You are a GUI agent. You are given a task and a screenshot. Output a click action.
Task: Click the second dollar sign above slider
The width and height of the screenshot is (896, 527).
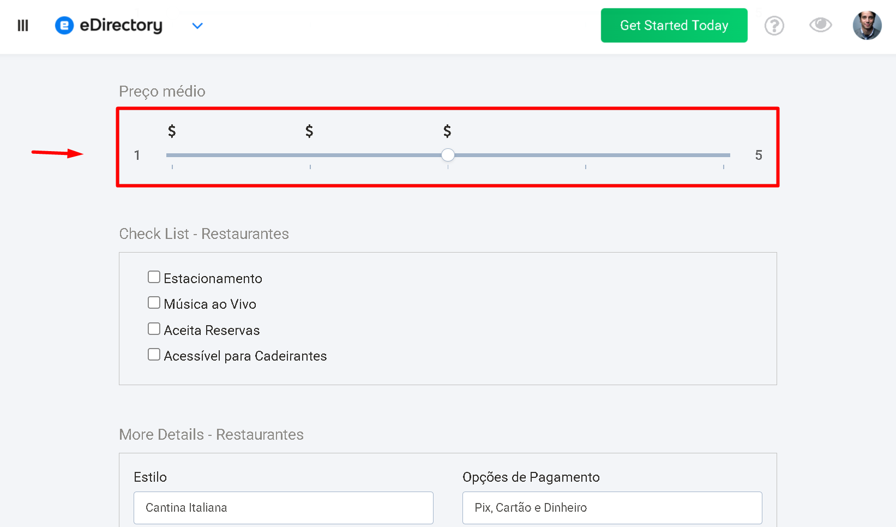tap(309, 131)
